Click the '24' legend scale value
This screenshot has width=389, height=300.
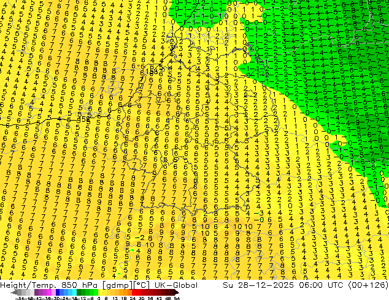(133, 298)
